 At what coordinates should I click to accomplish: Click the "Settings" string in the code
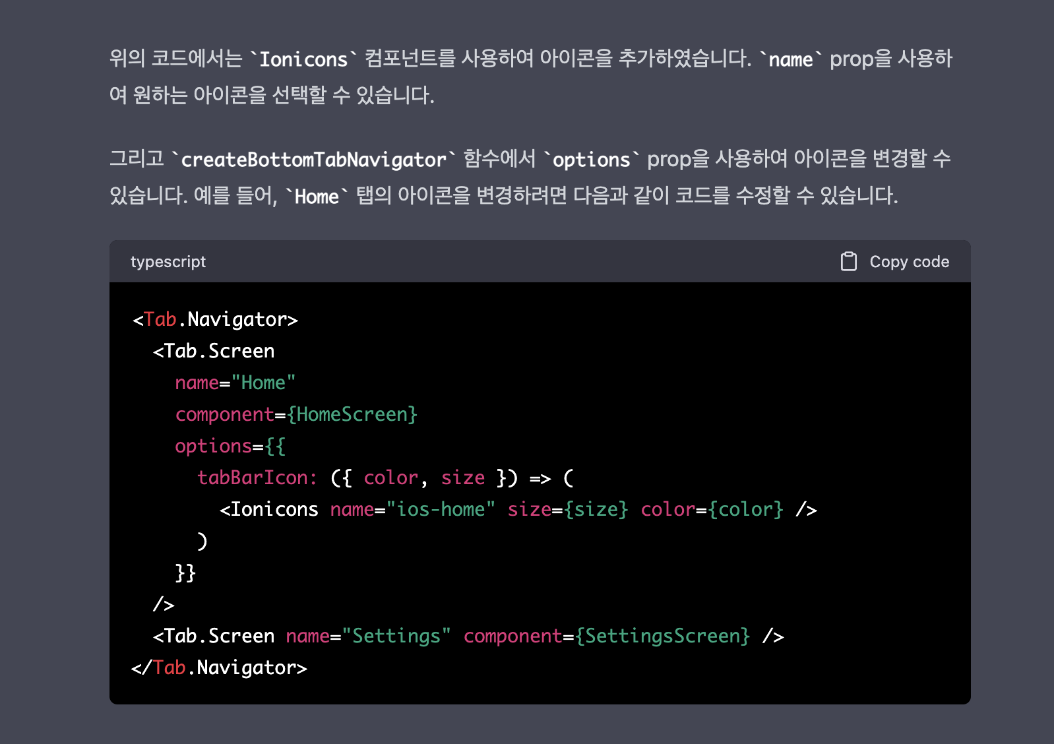pos(396,636)
